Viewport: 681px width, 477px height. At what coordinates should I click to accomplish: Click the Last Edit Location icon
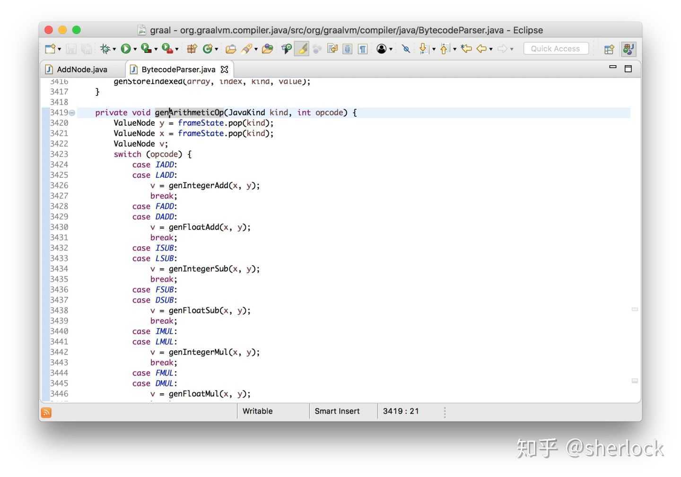click(466, 49)
